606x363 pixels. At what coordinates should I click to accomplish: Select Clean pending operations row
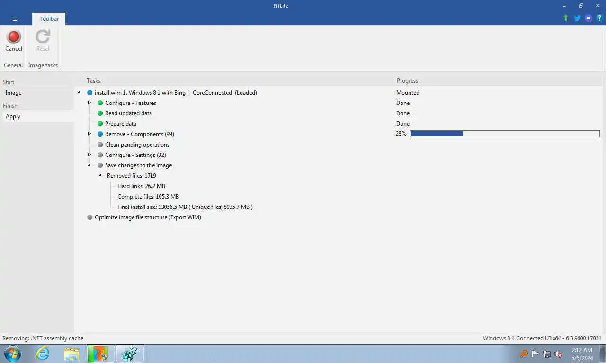coord(137,145)
